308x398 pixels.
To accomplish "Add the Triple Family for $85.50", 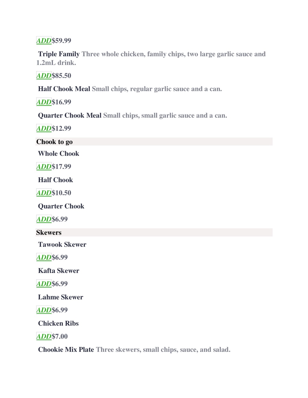I will [x=44, y=76].
